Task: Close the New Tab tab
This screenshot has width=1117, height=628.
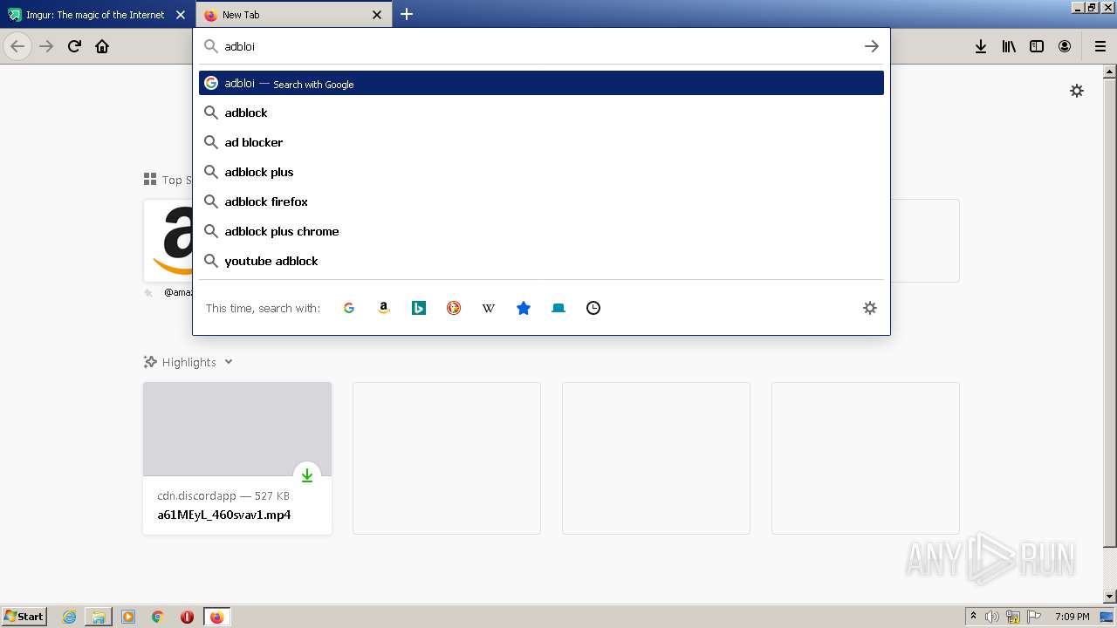Action: pyautogui.click(x=377, y=15)
